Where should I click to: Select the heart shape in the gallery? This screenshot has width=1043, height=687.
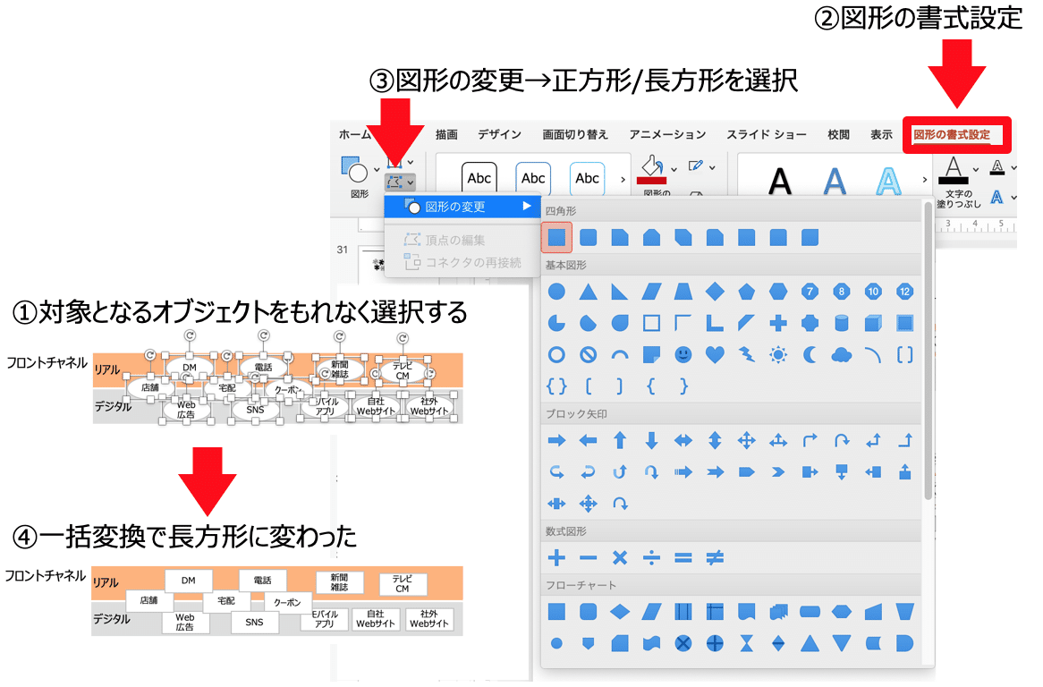coord(714,355)
